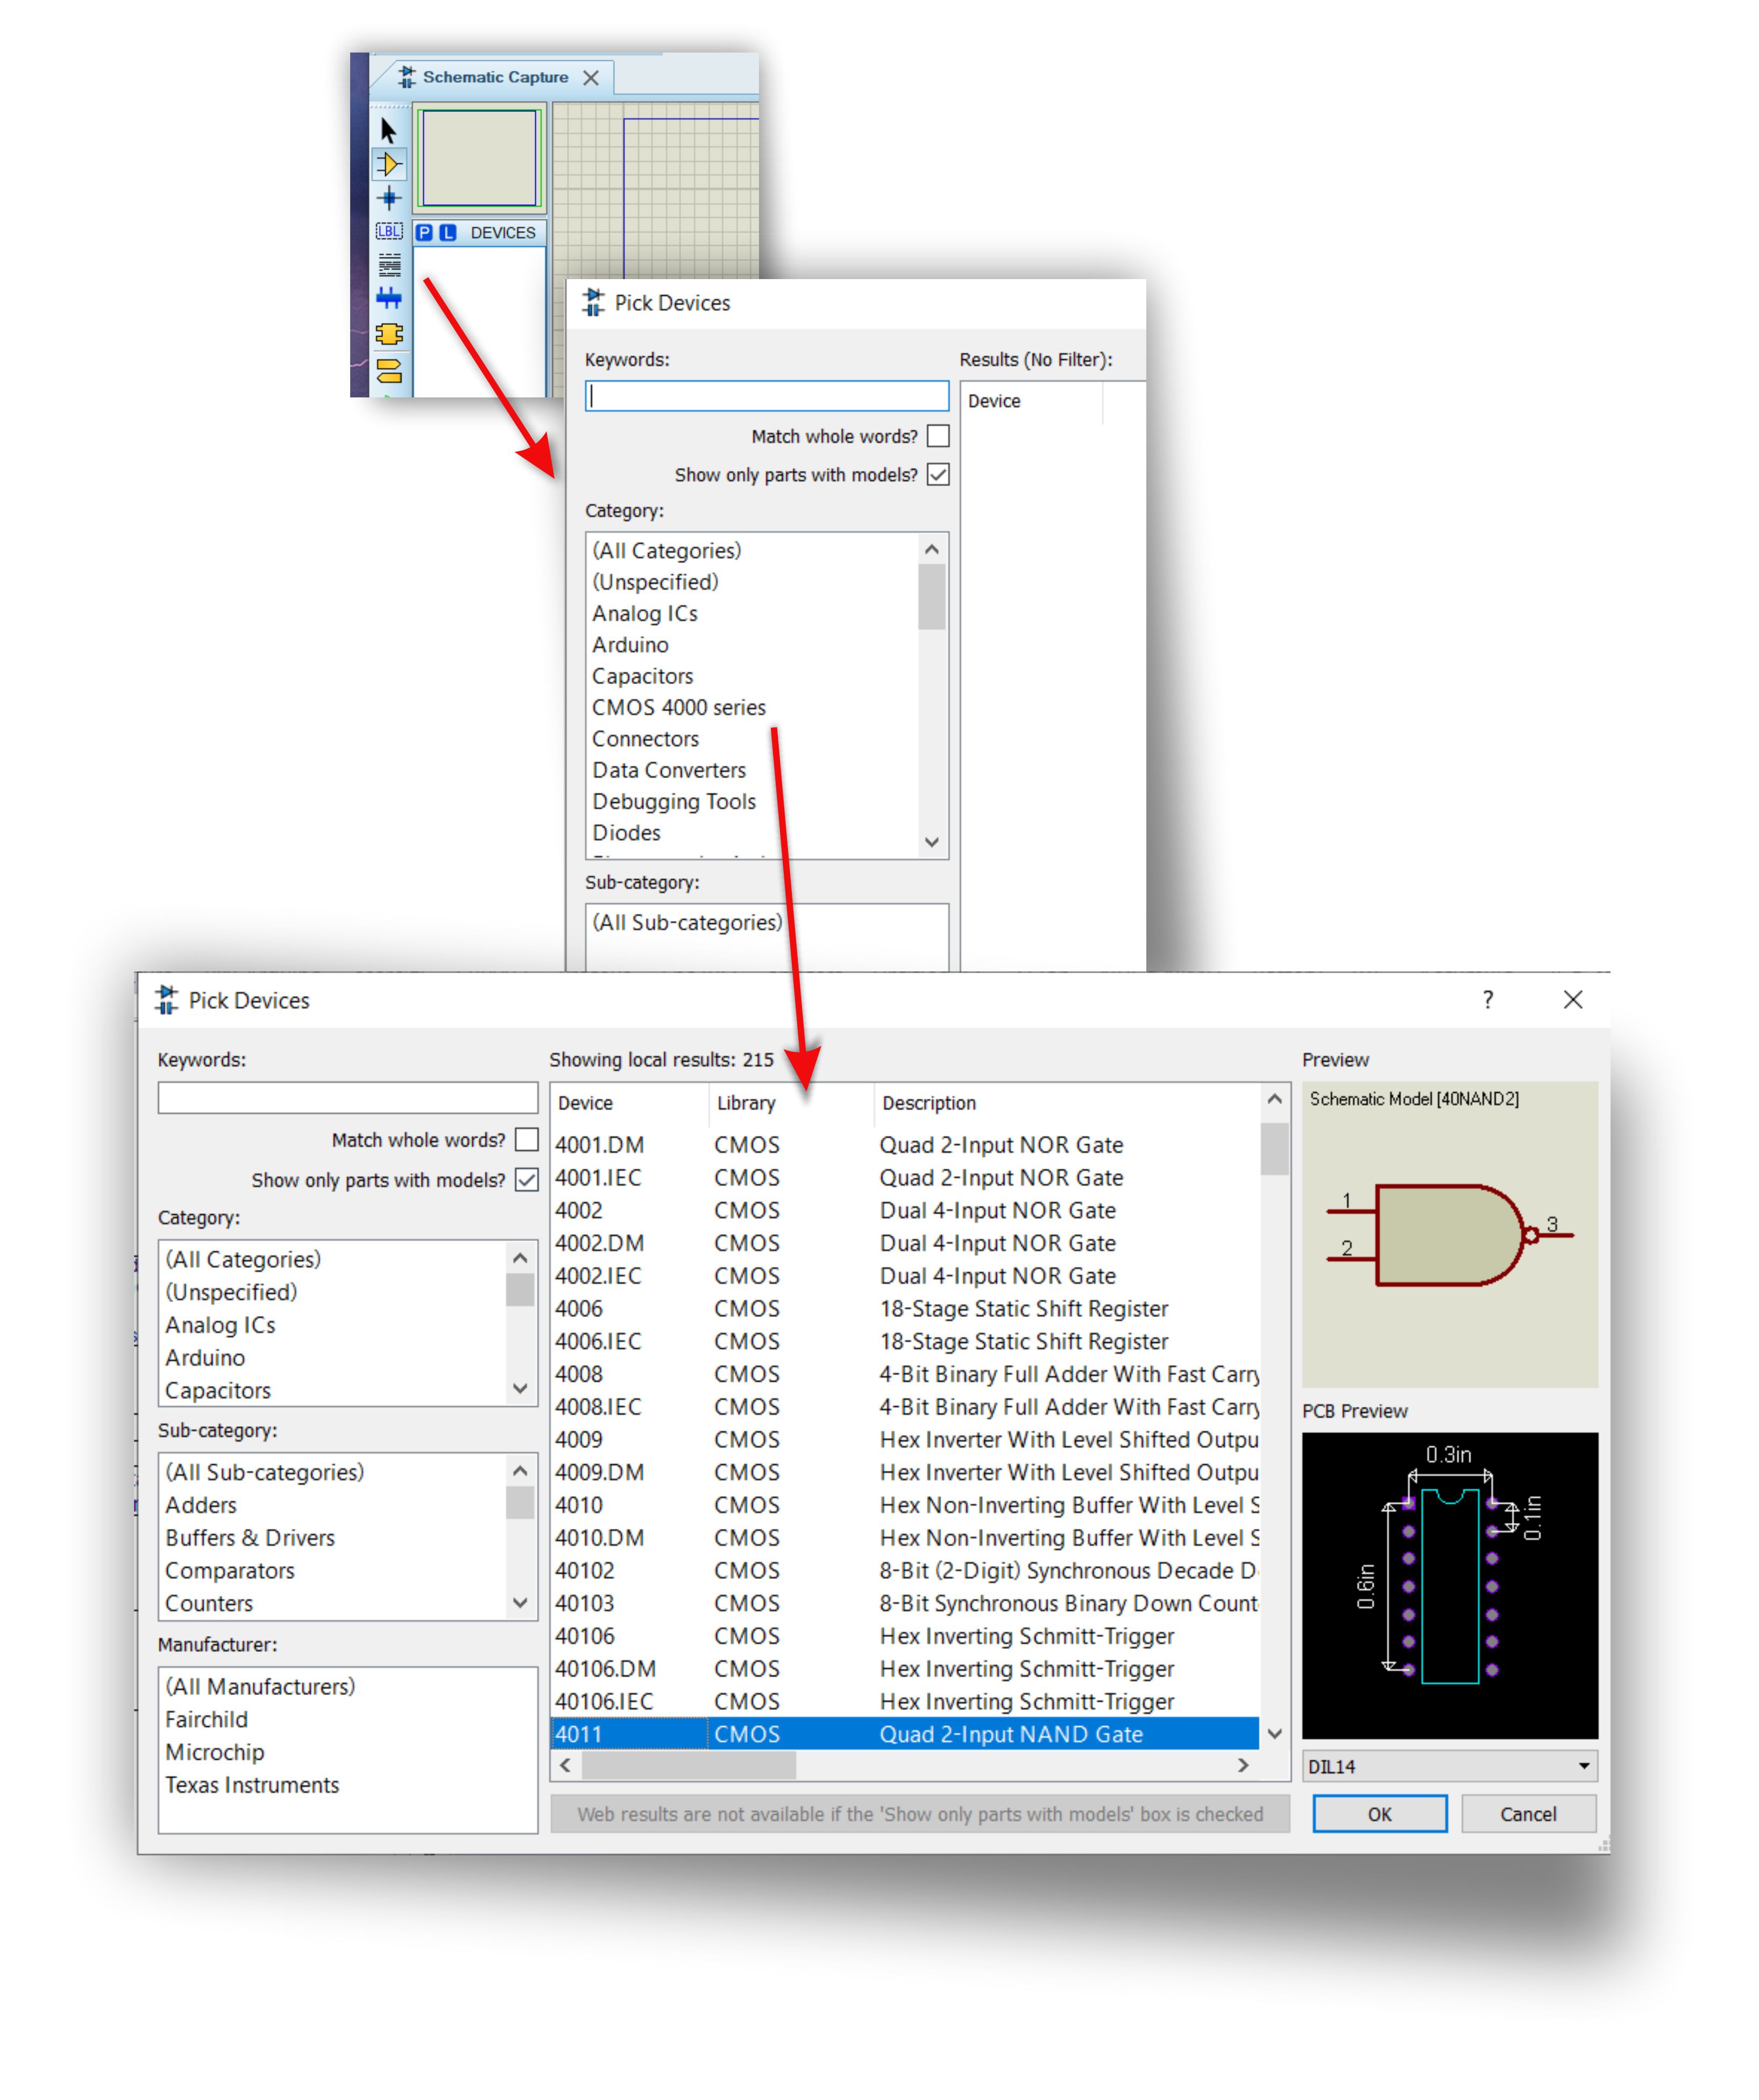This screenshot has width=1759, height=2100.
Task: Open the DIL14 package dropdown
Action: pyautogui.click(x=1449, y=1766)
